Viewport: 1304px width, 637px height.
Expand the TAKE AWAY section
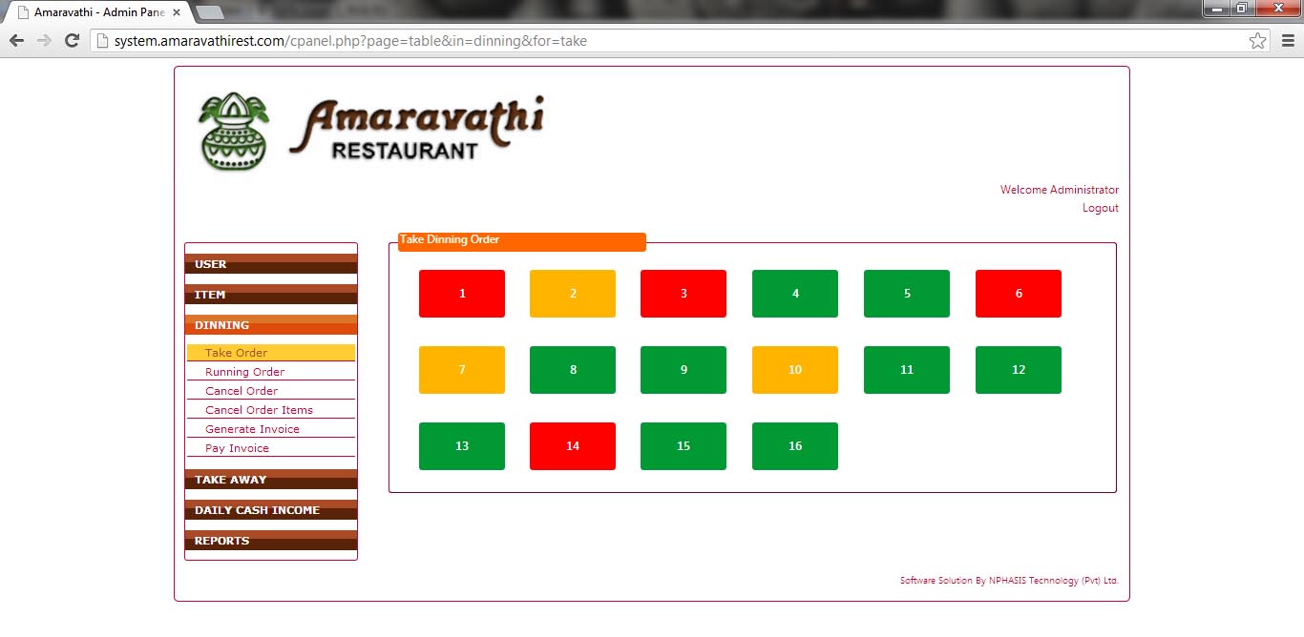click(271, 480)
